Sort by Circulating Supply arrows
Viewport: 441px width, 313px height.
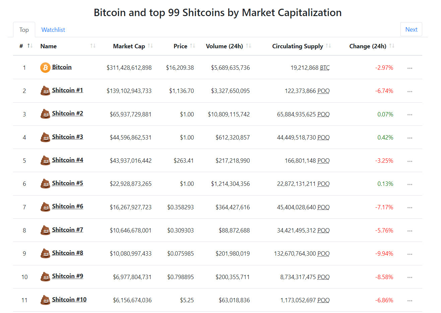tap(328, 46)
